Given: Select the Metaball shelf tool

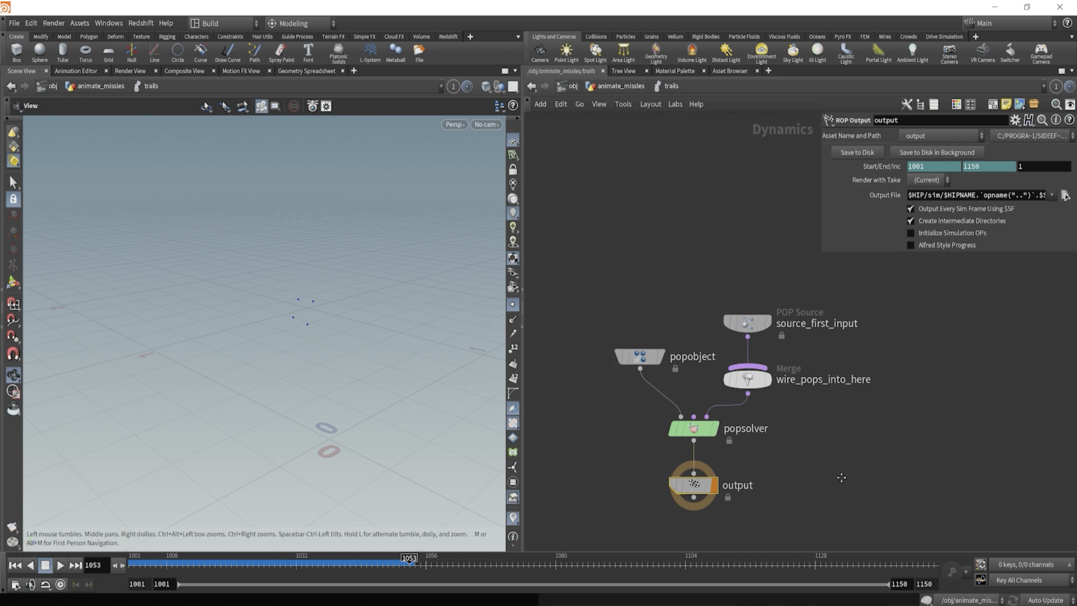Looking at the screenshot, I should 395,53.
